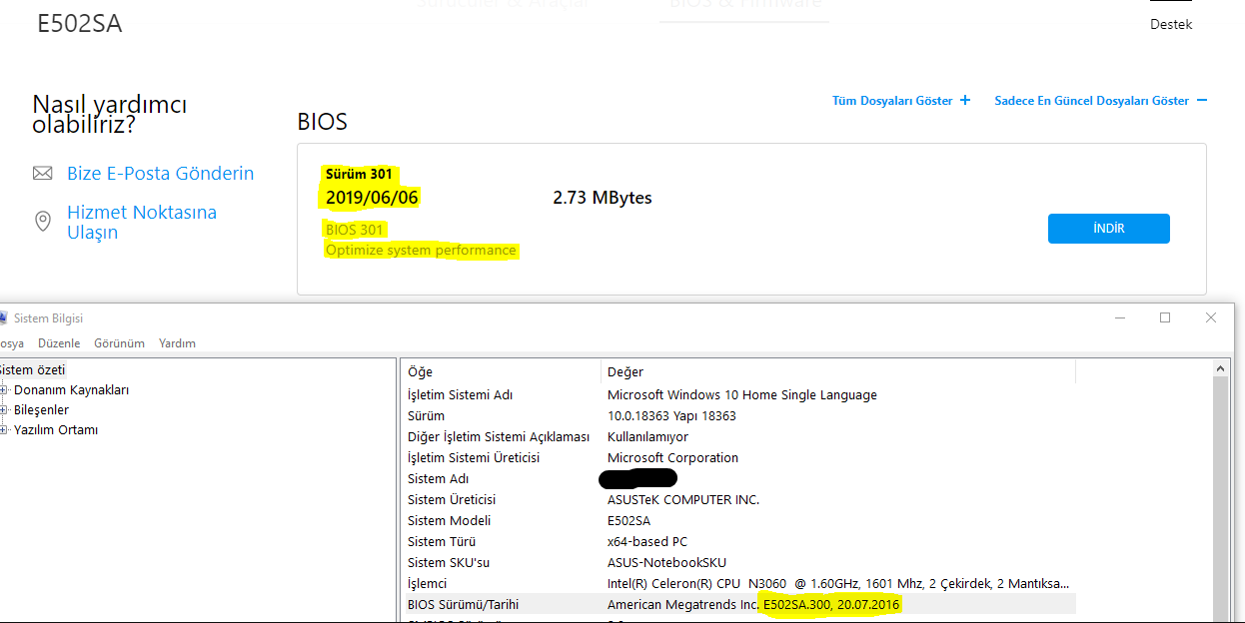Select the BIOS Sürümü/Tarihi row
The height and width of the screenshot is (623, 1245).
[738, 605]
